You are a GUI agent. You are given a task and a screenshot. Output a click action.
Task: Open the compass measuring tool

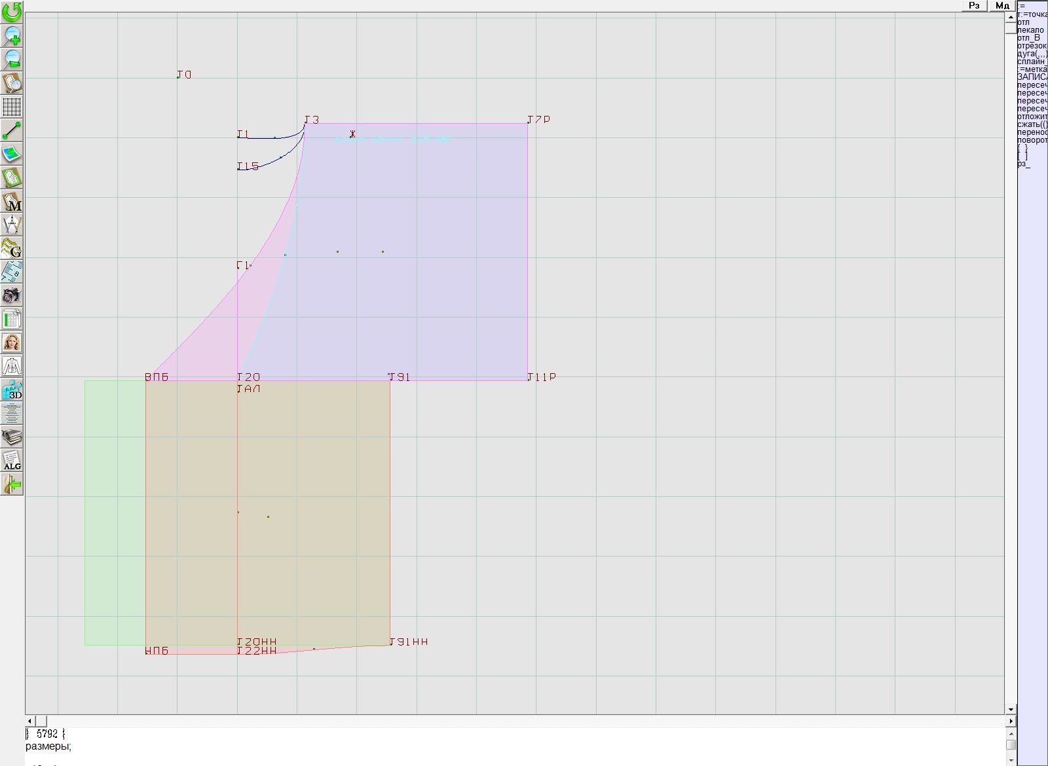(12, 225)
